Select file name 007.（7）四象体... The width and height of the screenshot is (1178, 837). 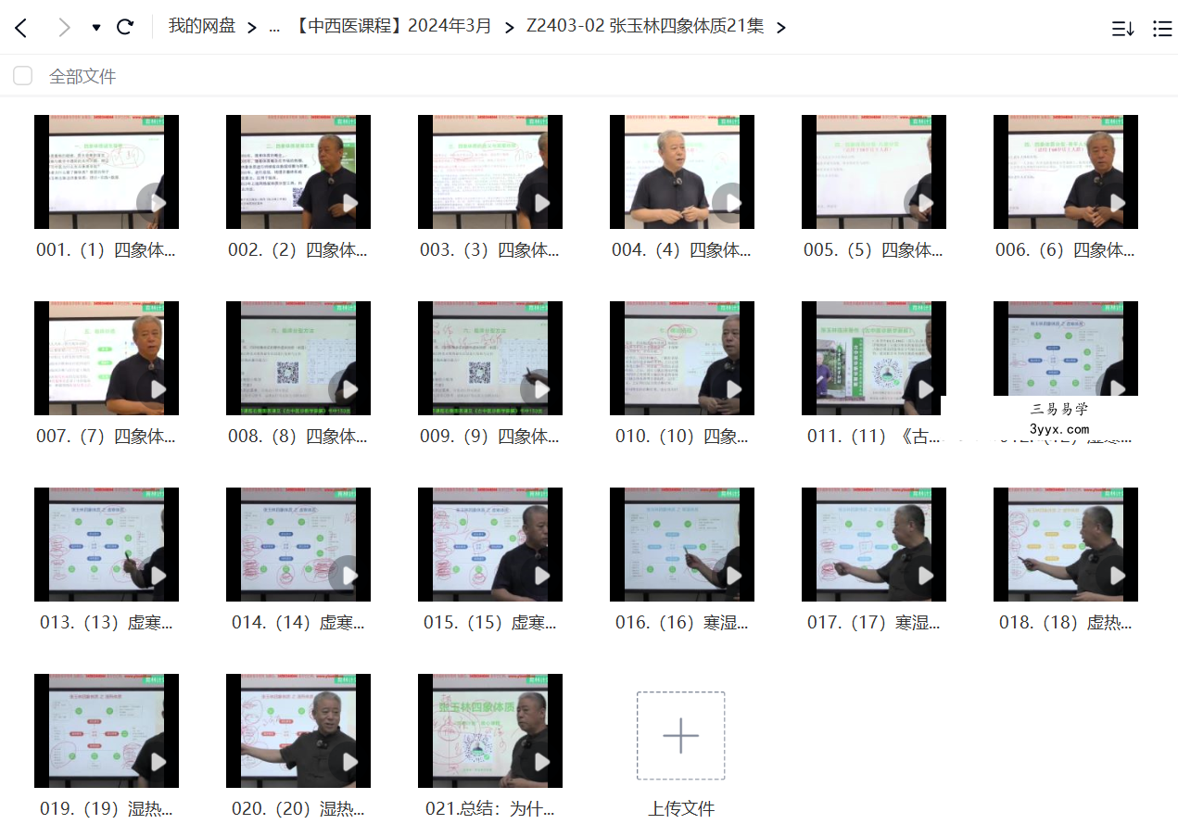106,437
